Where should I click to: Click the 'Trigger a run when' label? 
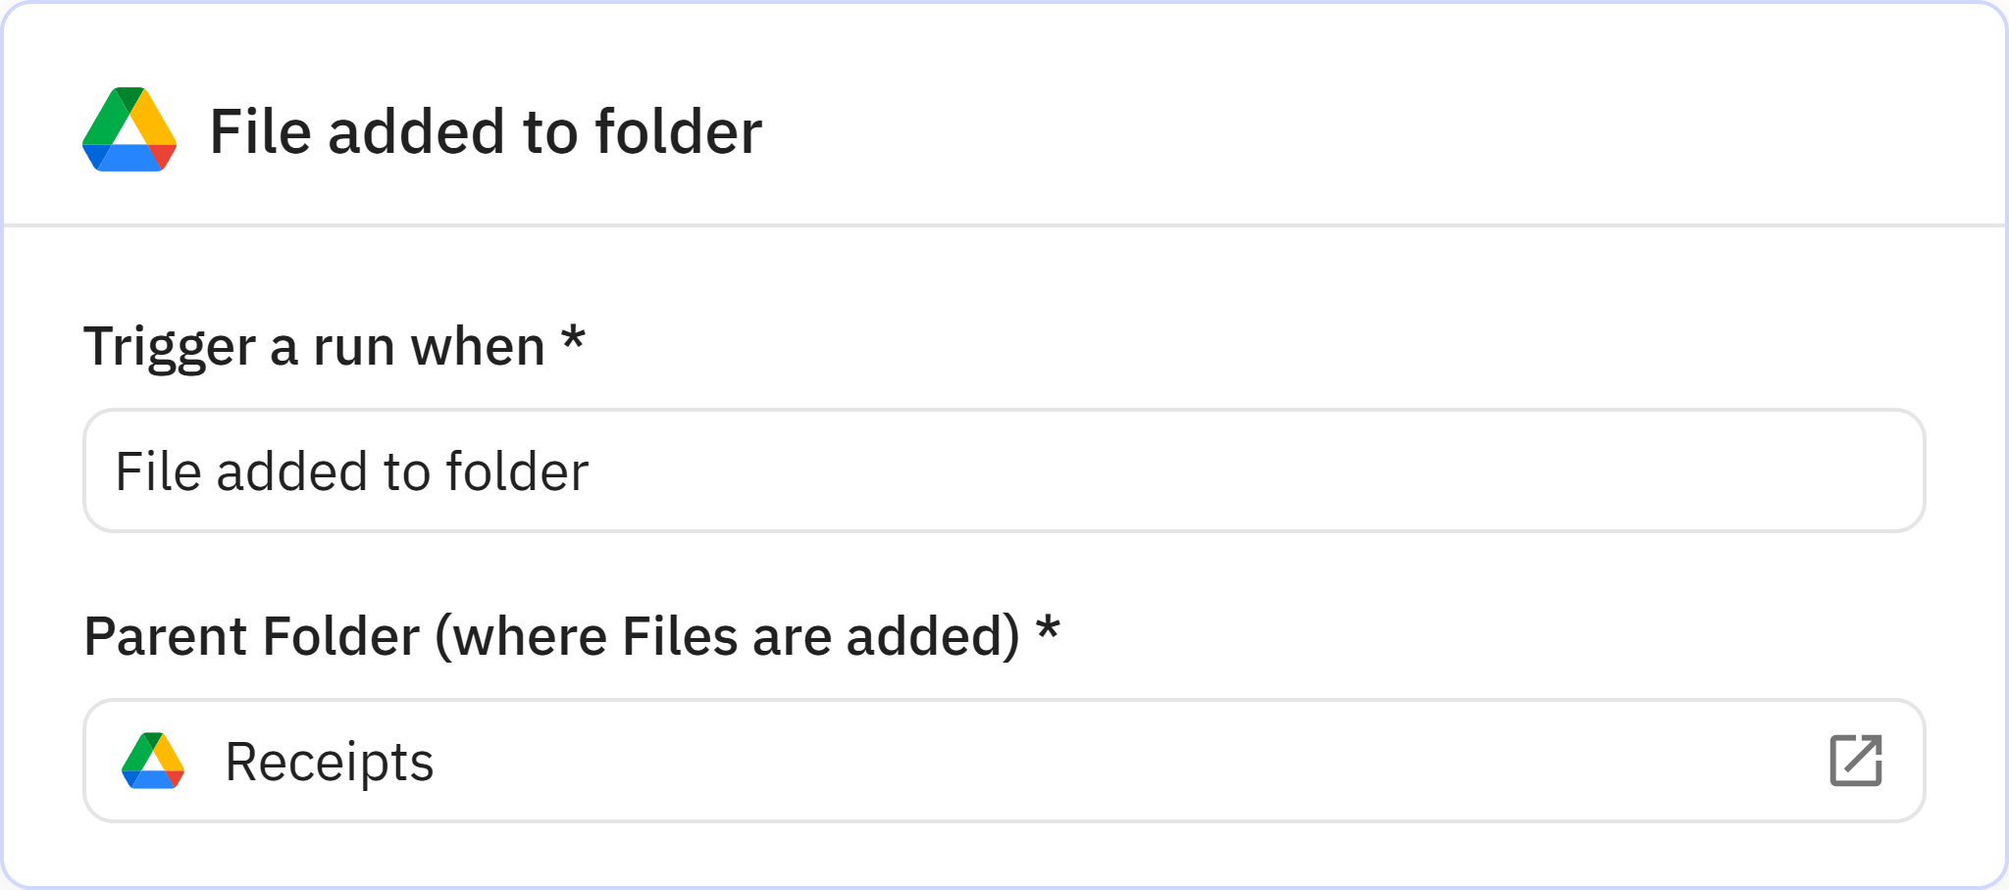click(x=314, y=346)
